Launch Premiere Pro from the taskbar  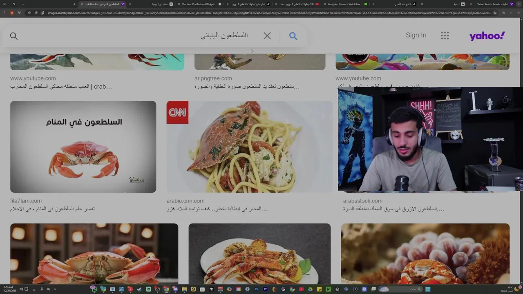(265, 289)
